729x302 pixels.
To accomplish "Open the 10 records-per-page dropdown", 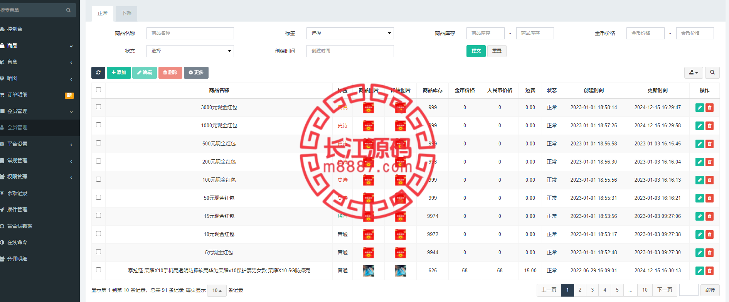I will click(217, 290).
